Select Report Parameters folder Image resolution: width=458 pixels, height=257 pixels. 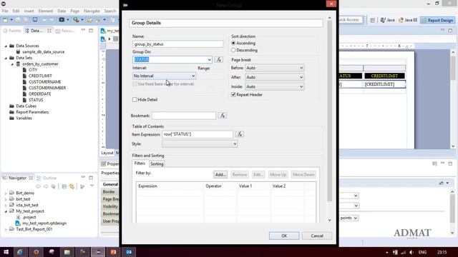[x=32, y=112]
